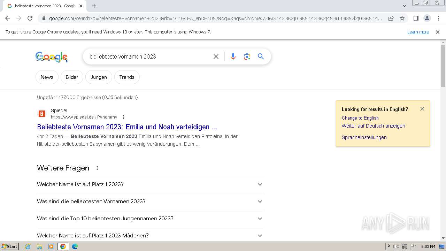Open a new browser tab
Viewport: 446px width, 251px height.
(94, 6)
